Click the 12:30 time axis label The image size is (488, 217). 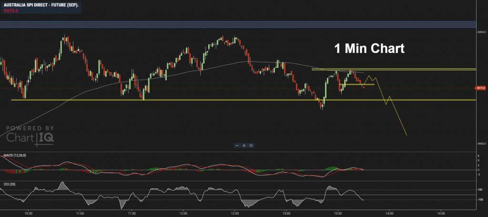[x=234, y=214]
